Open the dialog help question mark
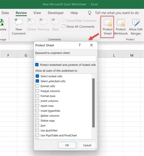This screenshot has width=144, height=156. point(80,45)
